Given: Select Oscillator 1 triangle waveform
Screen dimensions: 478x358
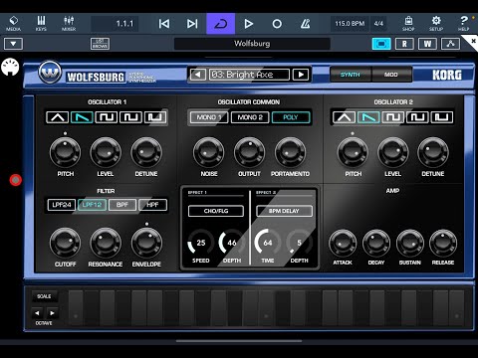Looking at the screenshot, I should coord(58,117).
